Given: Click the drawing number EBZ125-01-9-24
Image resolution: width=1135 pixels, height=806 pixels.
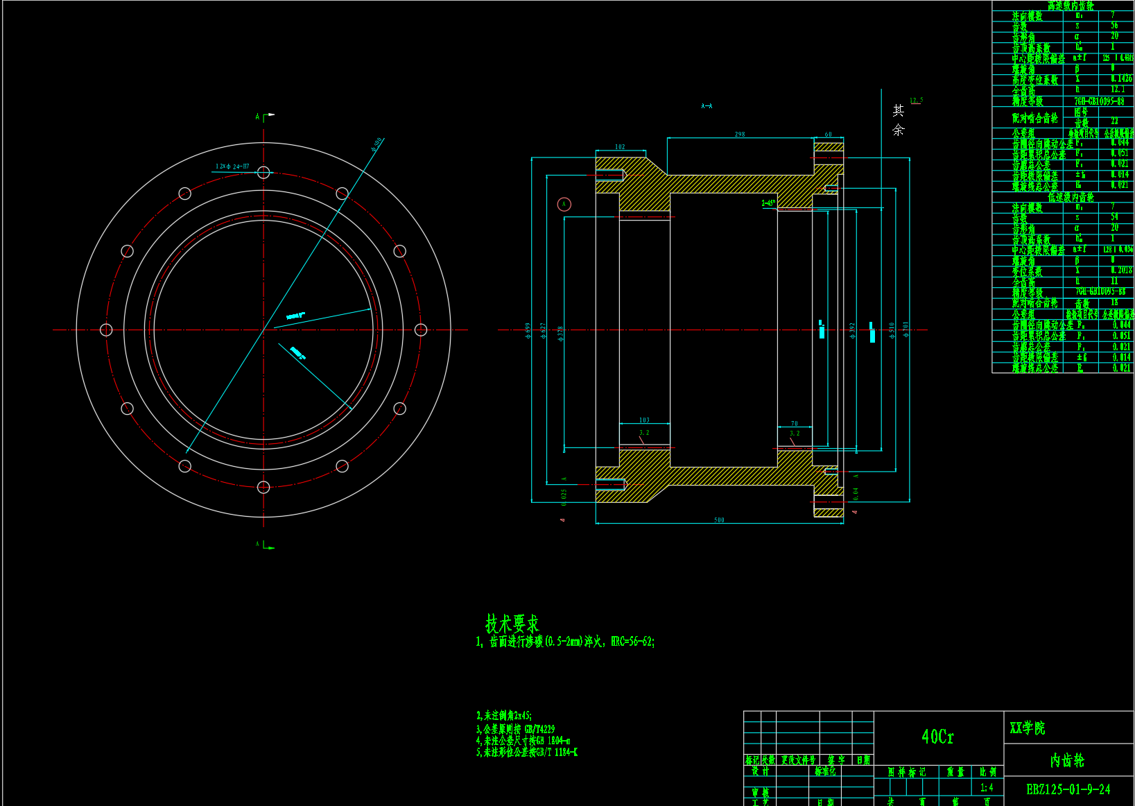Looking at the screenshot, I should [1068, 789].
